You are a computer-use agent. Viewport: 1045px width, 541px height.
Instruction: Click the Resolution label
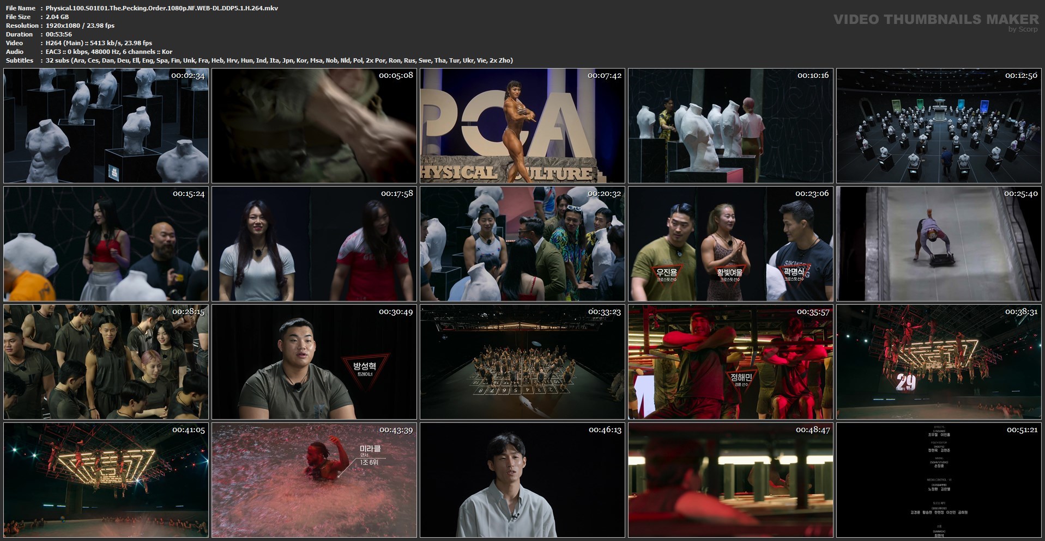click(x=22, y=26)
